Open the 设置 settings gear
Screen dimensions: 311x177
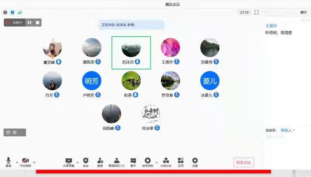click(x=195, y=162)
